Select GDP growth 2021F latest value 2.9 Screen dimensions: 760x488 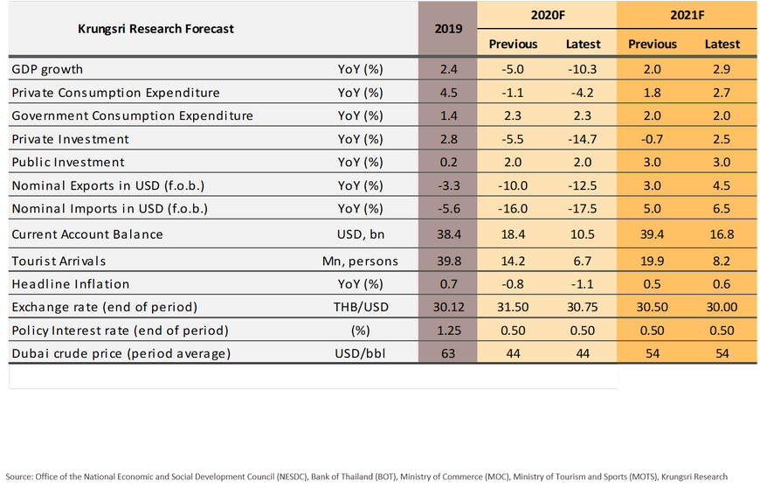[722, 69]
